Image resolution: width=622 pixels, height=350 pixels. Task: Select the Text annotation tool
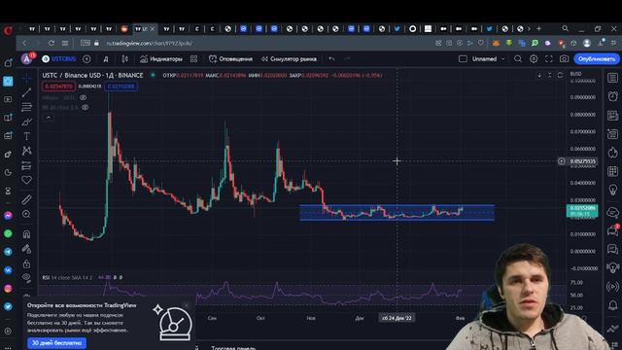point(26,136)
